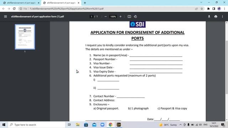This screenshot has width=228, height=128.
Task: Open a new browser tab
Action: pyautogui.click(x=85, y=3)
